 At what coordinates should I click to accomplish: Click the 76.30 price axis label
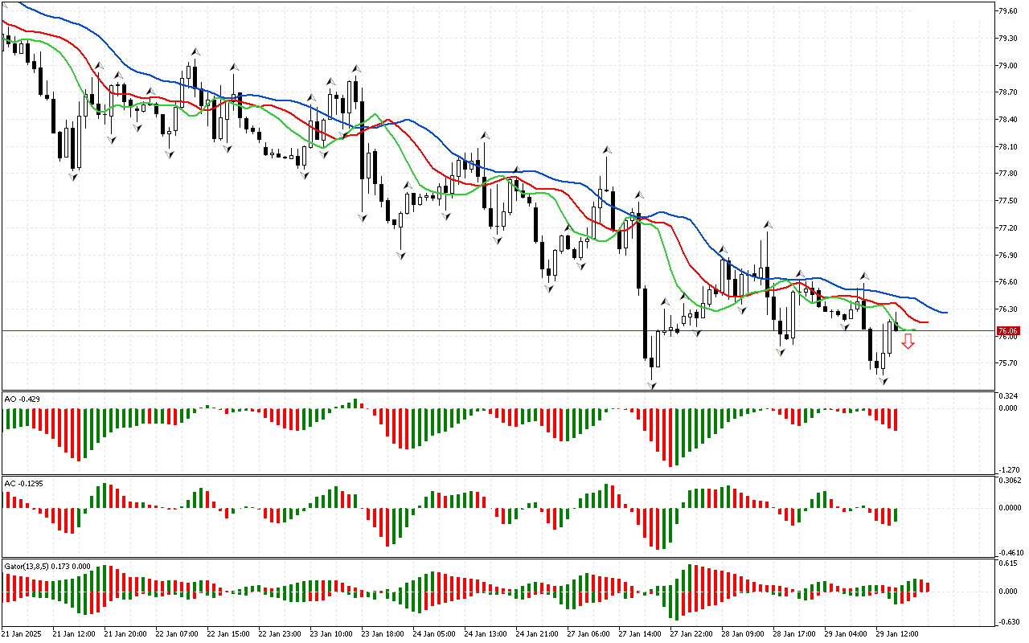pos(1008,309)
